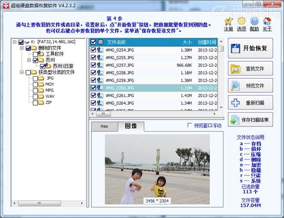Click the 保存扫描结果 button
Screen dimensions: 284x218
click(x=251, y=120)
